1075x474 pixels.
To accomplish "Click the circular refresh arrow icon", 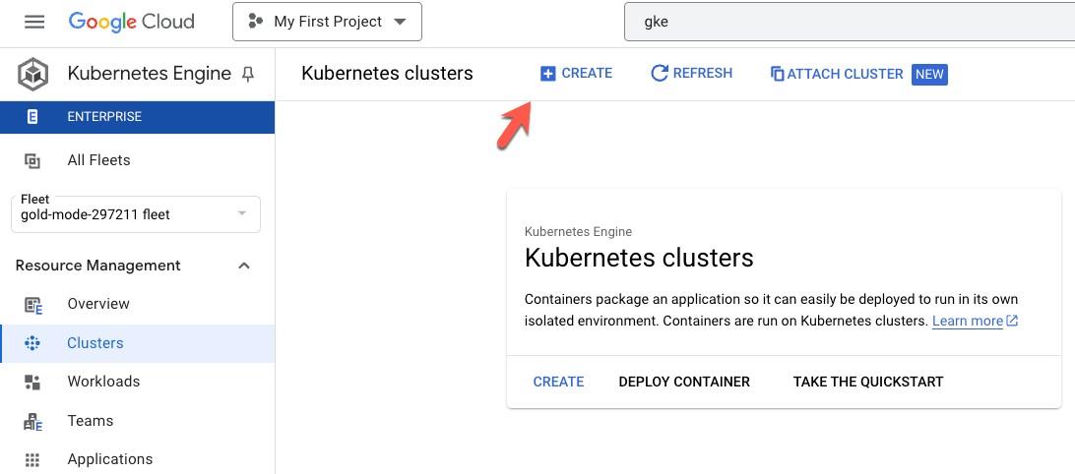I will point(660,74).
